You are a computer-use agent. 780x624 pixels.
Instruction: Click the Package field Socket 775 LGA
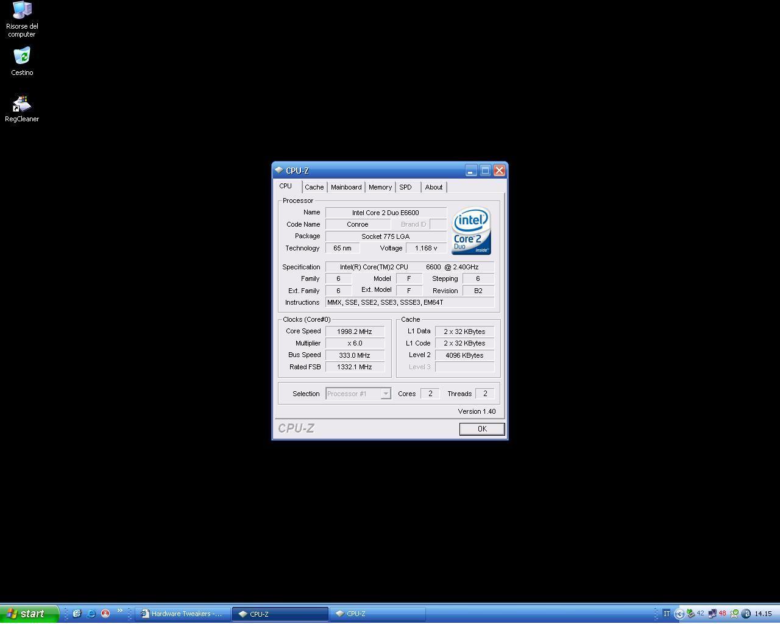(x=386, y=236)
